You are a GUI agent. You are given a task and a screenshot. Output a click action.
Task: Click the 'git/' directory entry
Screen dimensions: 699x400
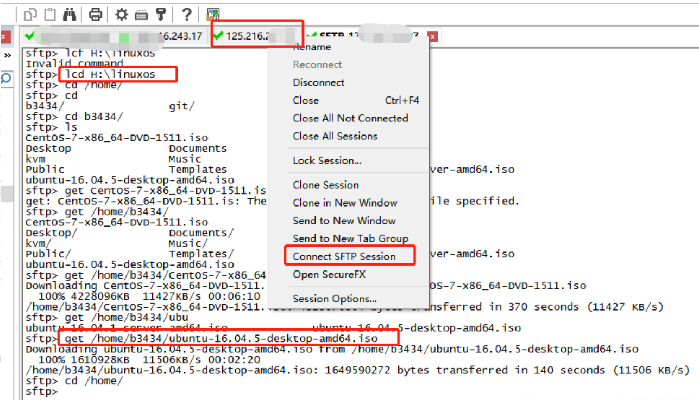coord(182,106)
